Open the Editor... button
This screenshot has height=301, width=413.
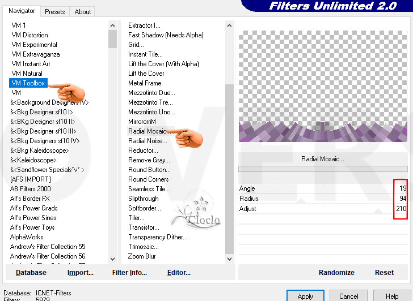pyautogui.click(x=179, y=273)
